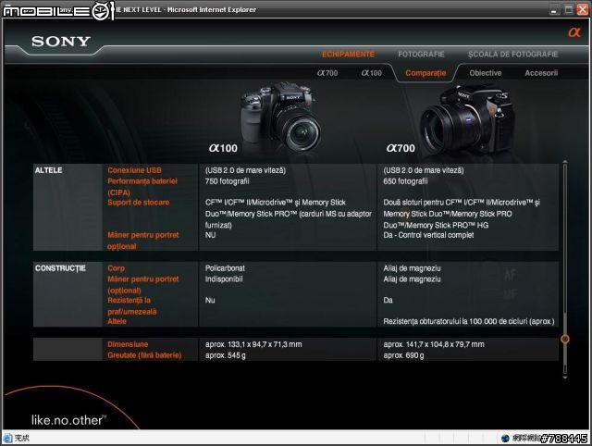Screen dimensions: 592x446
Task: Click the orange alpha logo at top right
Action: coord(574,32)
